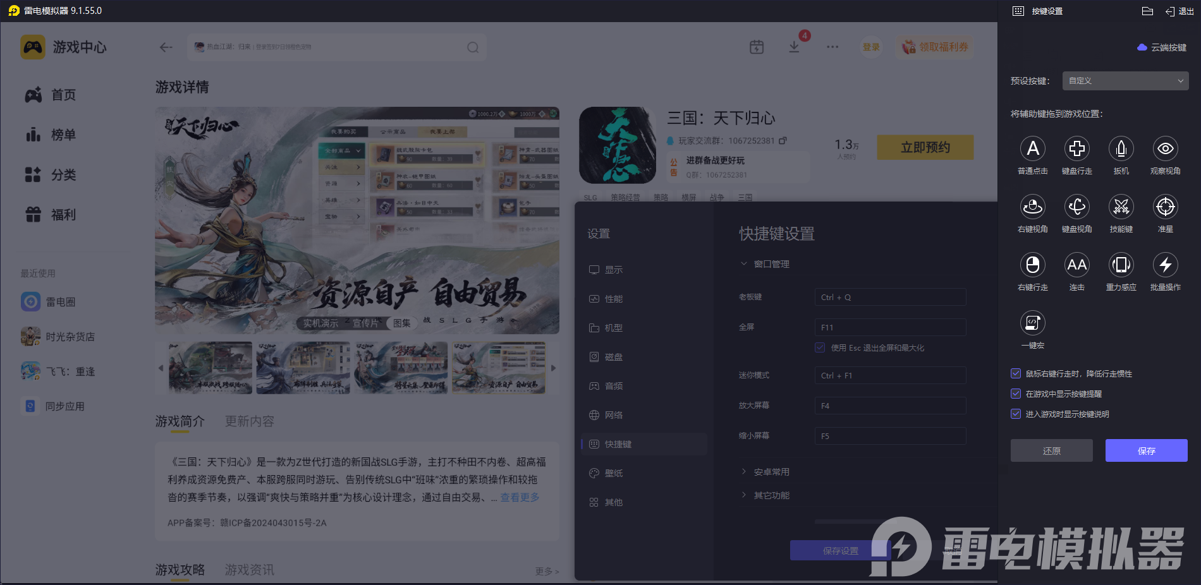
Task: Select the 重力感应 gravity sensor icon
Action: click(x=1121, y=265)
